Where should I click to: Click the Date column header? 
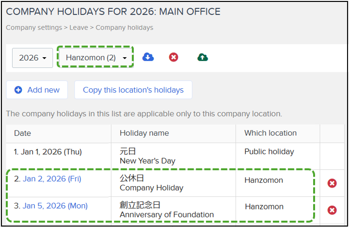[x=22, y=133]
